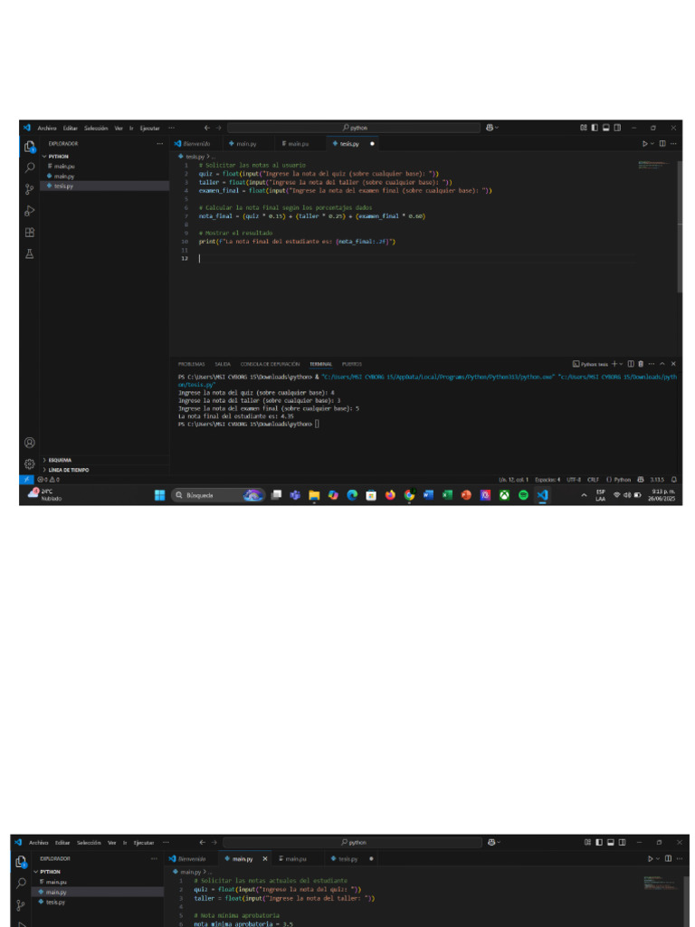The width and height of the screenshot is (695, 927).
Task: Open Accounts icon in activity bar
Action: click(29, 442)
